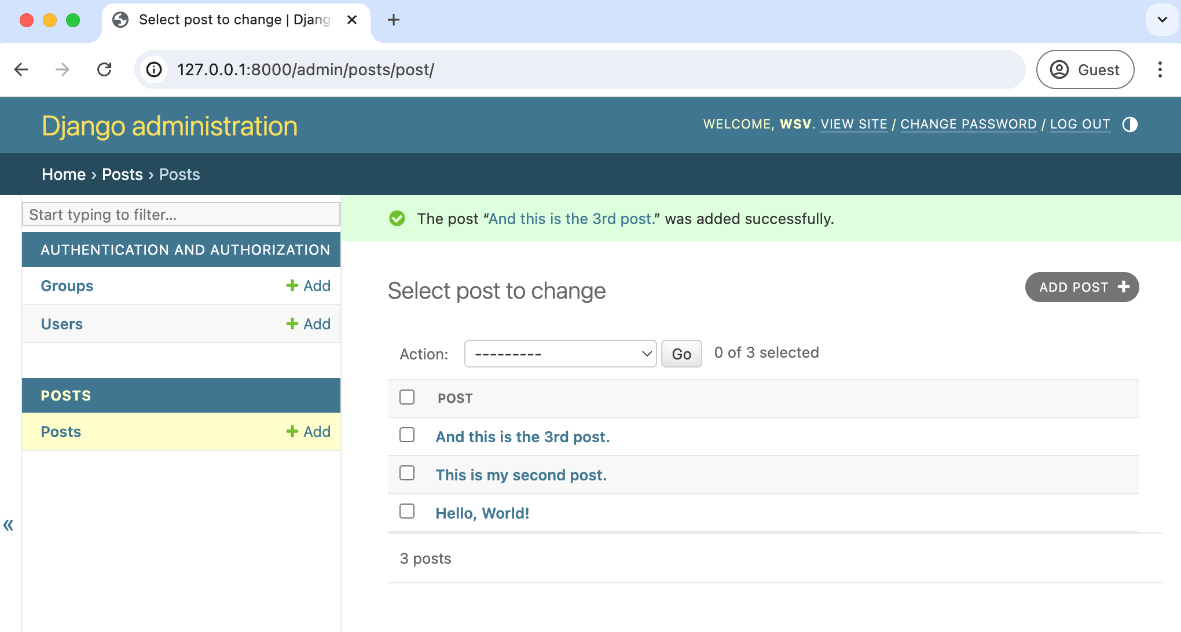Click the '0 of 3 selected' counter

click(x=766, y=352)
